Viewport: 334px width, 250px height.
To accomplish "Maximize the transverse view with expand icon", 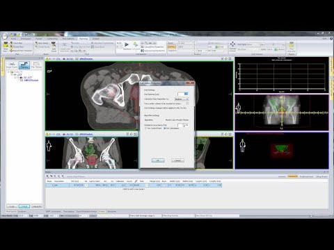I will click(230, 59).
